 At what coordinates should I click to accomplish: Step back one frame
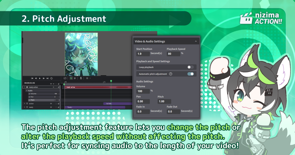coord(36,78)
